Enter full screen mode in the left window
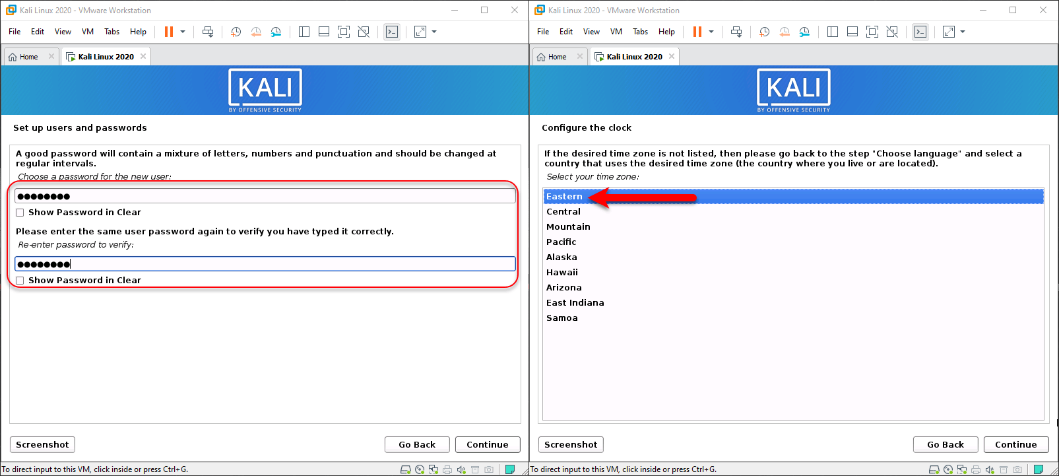Image resolution: width=1059 pixels, height=476 pixels. tap(344, 32)
